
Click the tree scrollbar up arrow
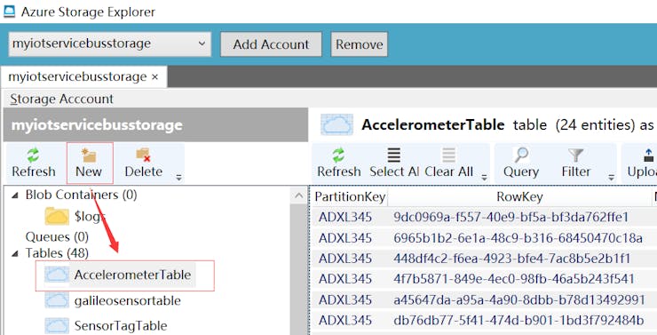coord(299,195)
